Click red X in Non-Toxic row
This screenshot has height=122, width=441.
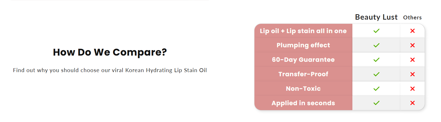[412, 89]
